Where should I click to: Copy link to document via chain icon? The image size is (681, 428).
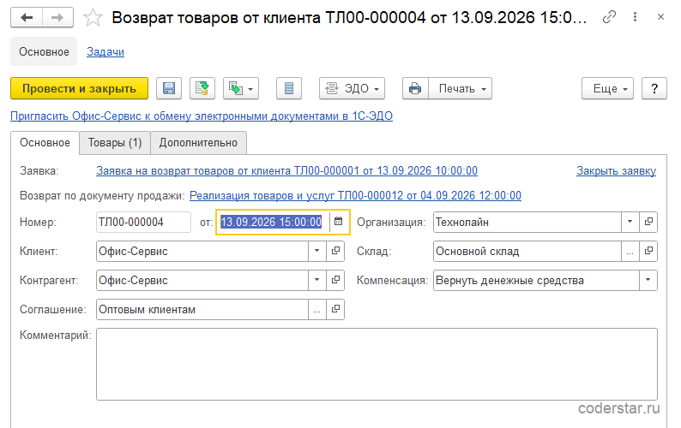click(x=609, y=17)
